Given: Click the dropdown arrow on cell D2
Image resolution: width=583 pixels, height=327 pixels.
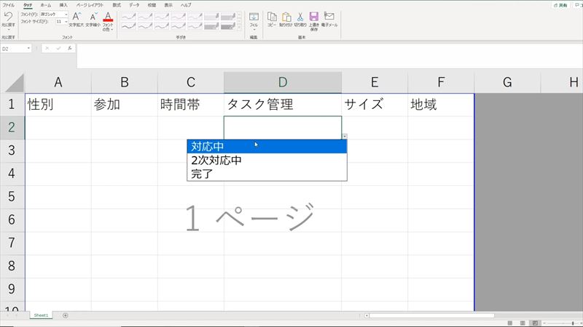Looking at the screenshot, I should pos(344,137).
